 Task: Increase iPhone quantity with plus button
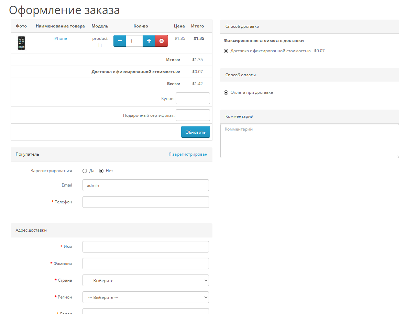(149, 41)
